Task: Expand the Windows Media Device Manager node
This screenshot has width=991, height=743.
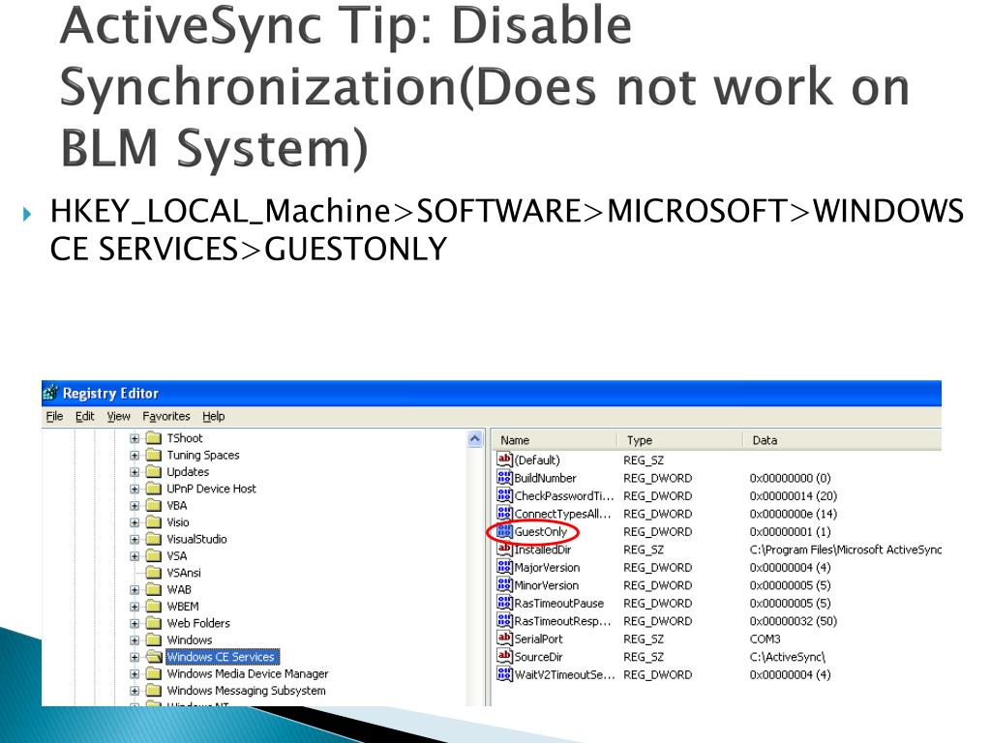Action: [135, 674]
